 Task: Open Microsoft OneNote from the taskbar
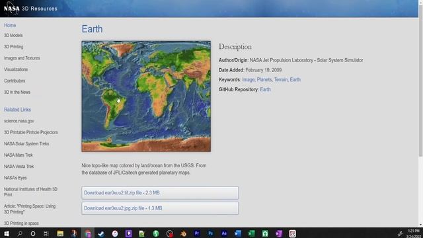[279, 233]
